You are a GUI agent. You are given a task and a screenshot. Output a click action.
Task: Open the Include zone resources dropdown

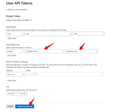click(x=16, y=51)
